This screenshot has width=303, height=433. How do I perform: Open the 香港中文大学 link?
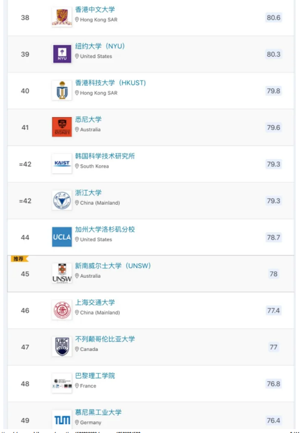point(95,9)
